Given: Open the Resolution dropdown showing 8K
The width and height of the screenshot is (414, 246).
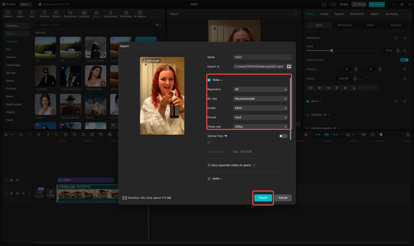Looking at the screenshot, I should click(x=260, y=89).
